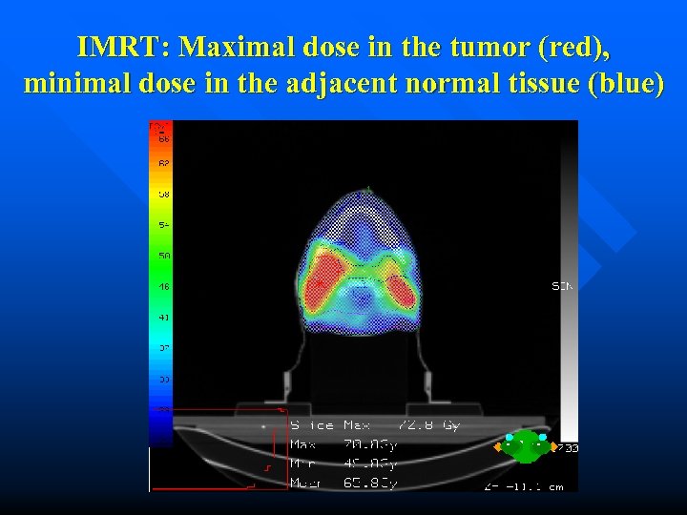Click the green patient orientation icon
Viewport: 687px width, 515px height.
tap(526, 446)
